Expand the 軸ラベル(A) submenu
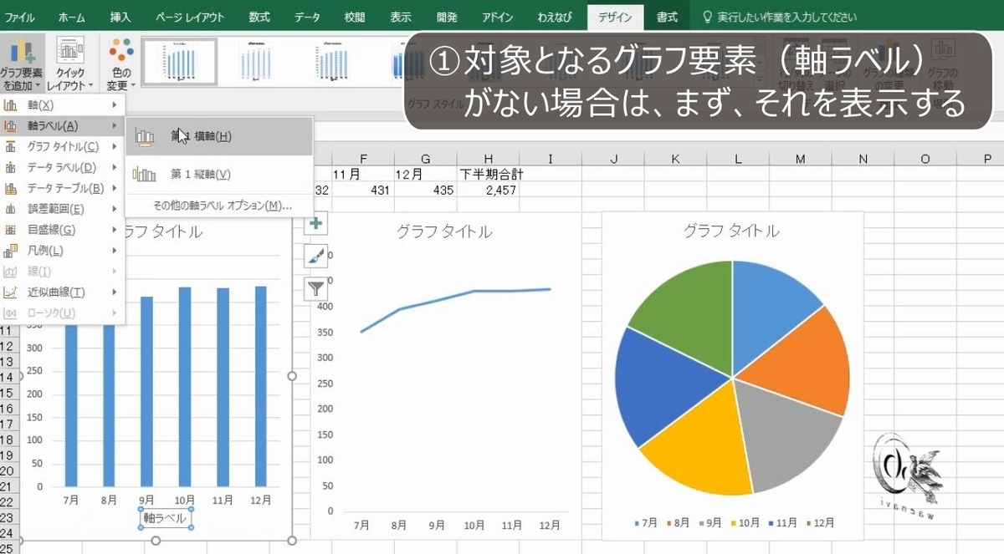Screen dimensions: 1004x554 point(63,125)
